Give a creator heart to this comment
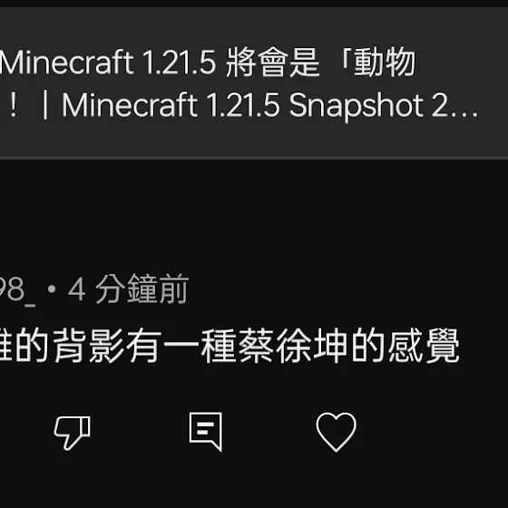The width and height of the screenshot is (508, 508). 337,432
